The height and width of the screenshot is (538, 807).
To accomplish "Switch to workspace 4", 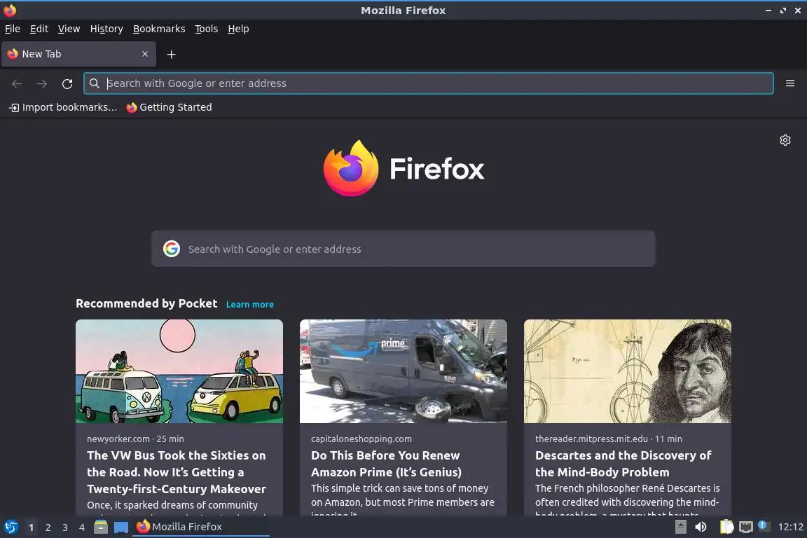I will (82, 527).
